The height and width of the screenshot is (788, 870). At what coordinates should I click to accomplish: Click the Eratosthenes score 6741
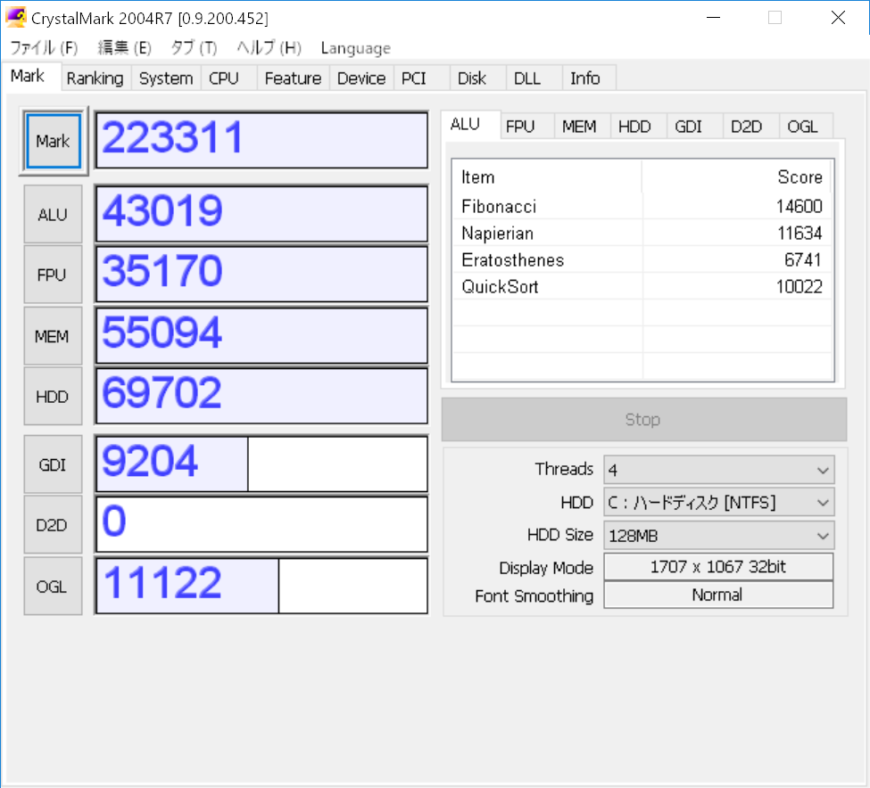click(803, 260)
